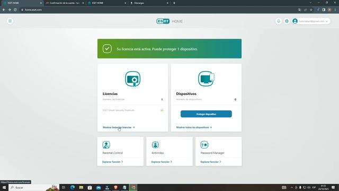Open the language globe selector
The height and width of the screenshot is (191, 339).
[287, 21]
